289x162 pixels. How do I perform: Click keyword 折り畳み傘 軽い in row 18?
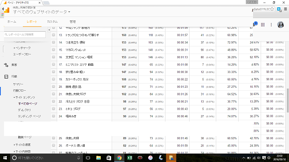pyautogui.click(x=75, y=72)
